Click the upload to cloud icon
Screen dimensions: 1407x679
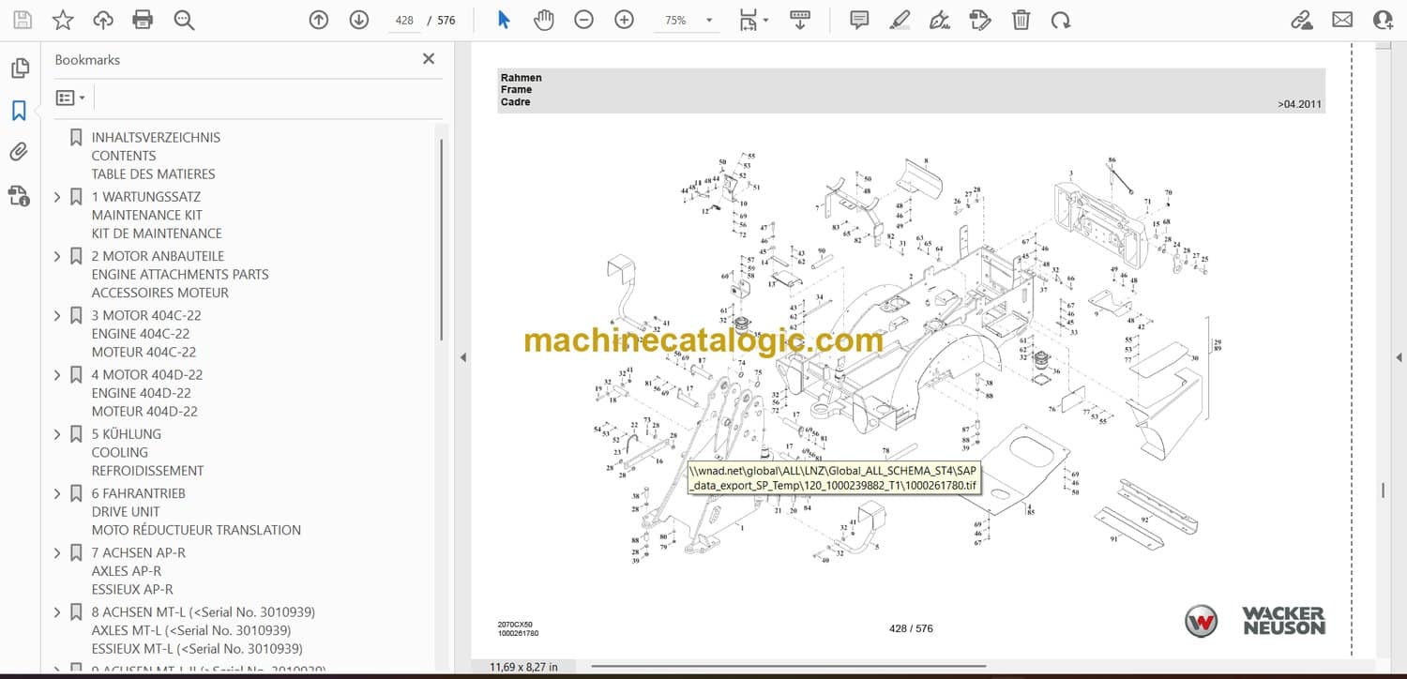coord(103,20)
